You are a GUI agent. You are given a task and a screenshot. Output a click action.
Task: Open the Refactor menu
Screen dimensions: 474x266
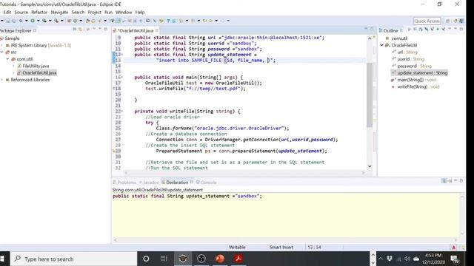click(x=39, y=13)
